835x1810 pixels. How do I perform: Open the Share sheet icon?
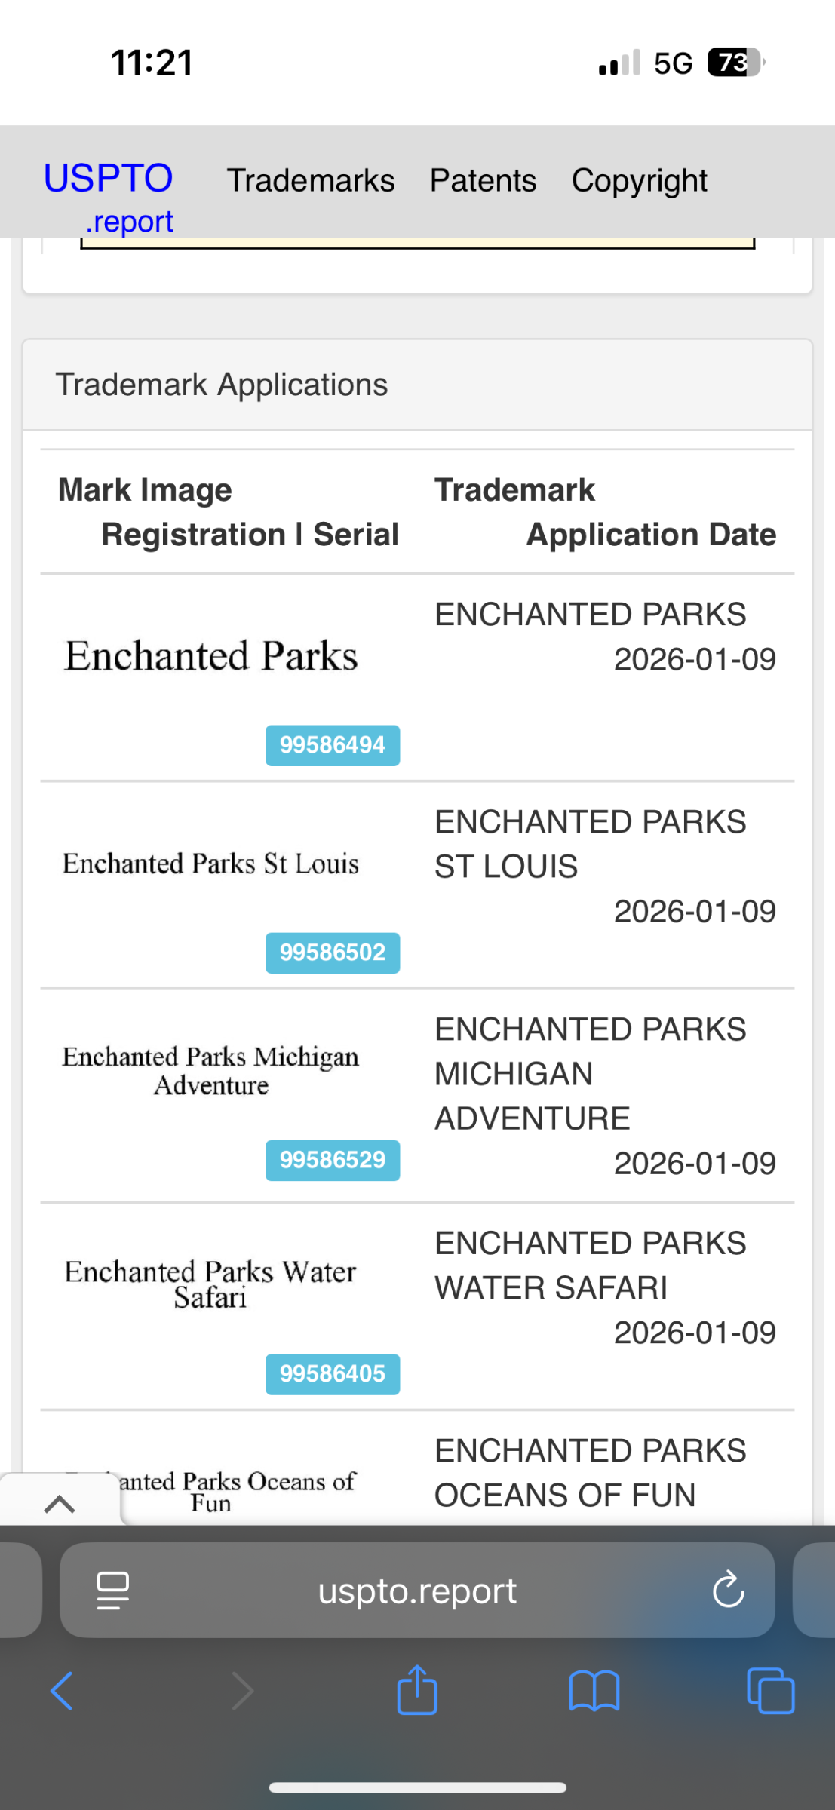(x=417, y=1689)
